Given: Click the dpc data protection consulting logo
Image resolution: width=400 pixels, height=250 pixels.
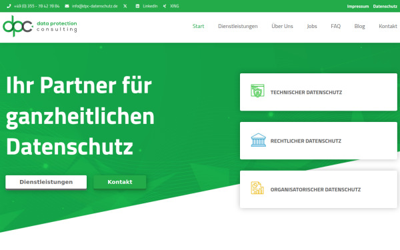Looking at the screenshot, I should point(40,26).
